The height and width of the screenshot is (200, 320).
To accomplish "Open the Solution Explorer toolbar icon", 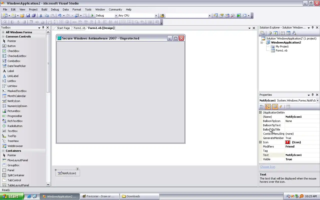I will [x=215, y=15].
